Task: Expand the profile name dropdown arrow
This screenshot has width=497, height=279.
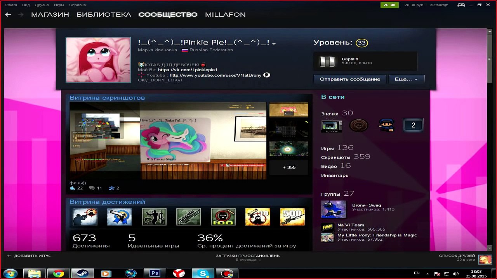Action: click(x=274, y=44)
